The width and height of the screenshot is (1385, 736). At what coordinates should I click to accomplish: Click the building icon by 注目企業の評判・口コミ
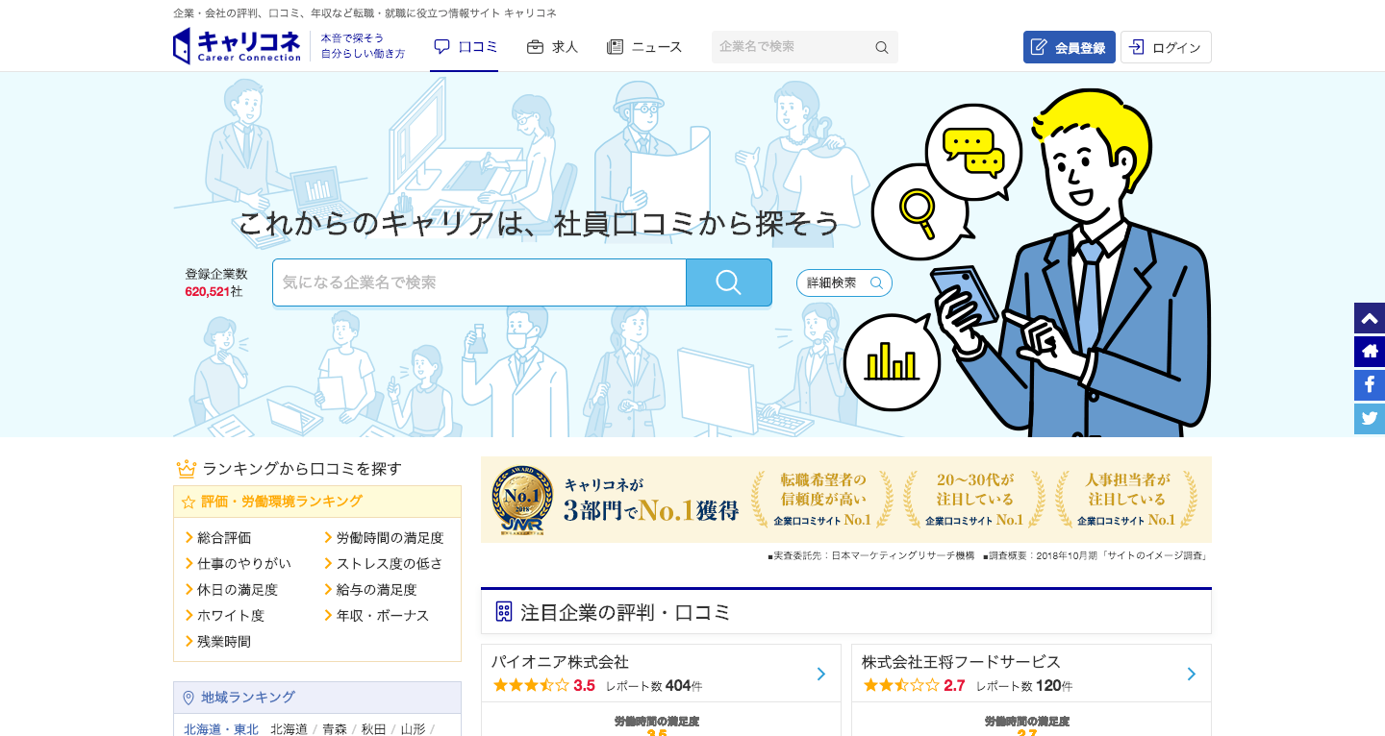[504, 611]
